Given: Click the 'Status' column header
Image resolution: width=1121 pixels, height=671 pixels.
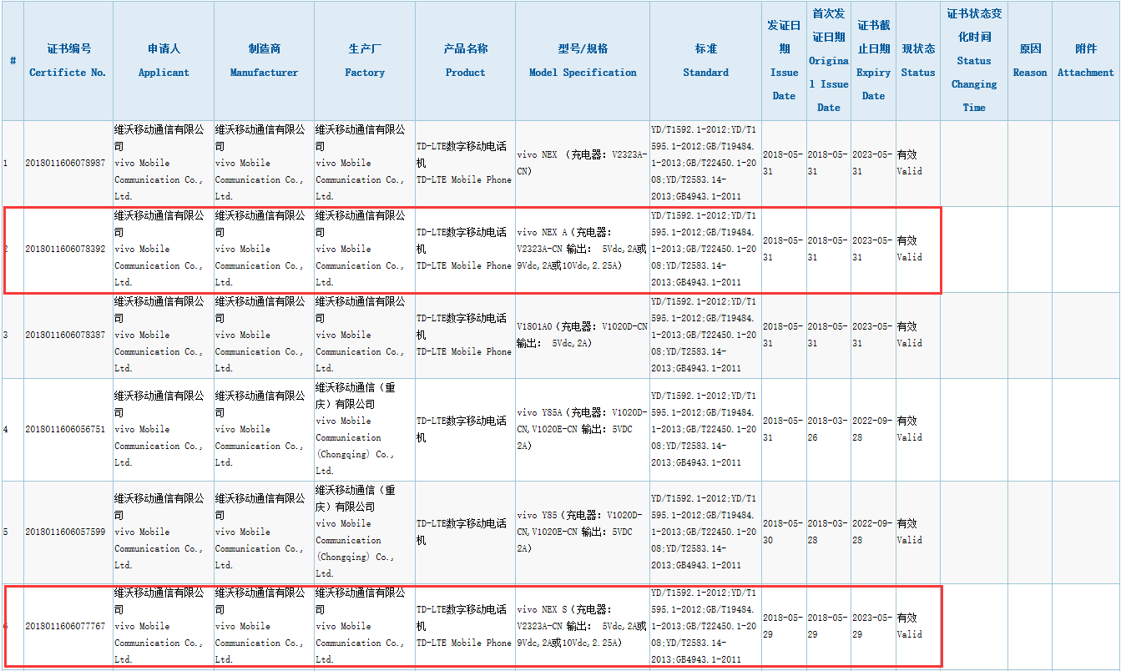Looking at the screenshot, I should coord(918,61).
